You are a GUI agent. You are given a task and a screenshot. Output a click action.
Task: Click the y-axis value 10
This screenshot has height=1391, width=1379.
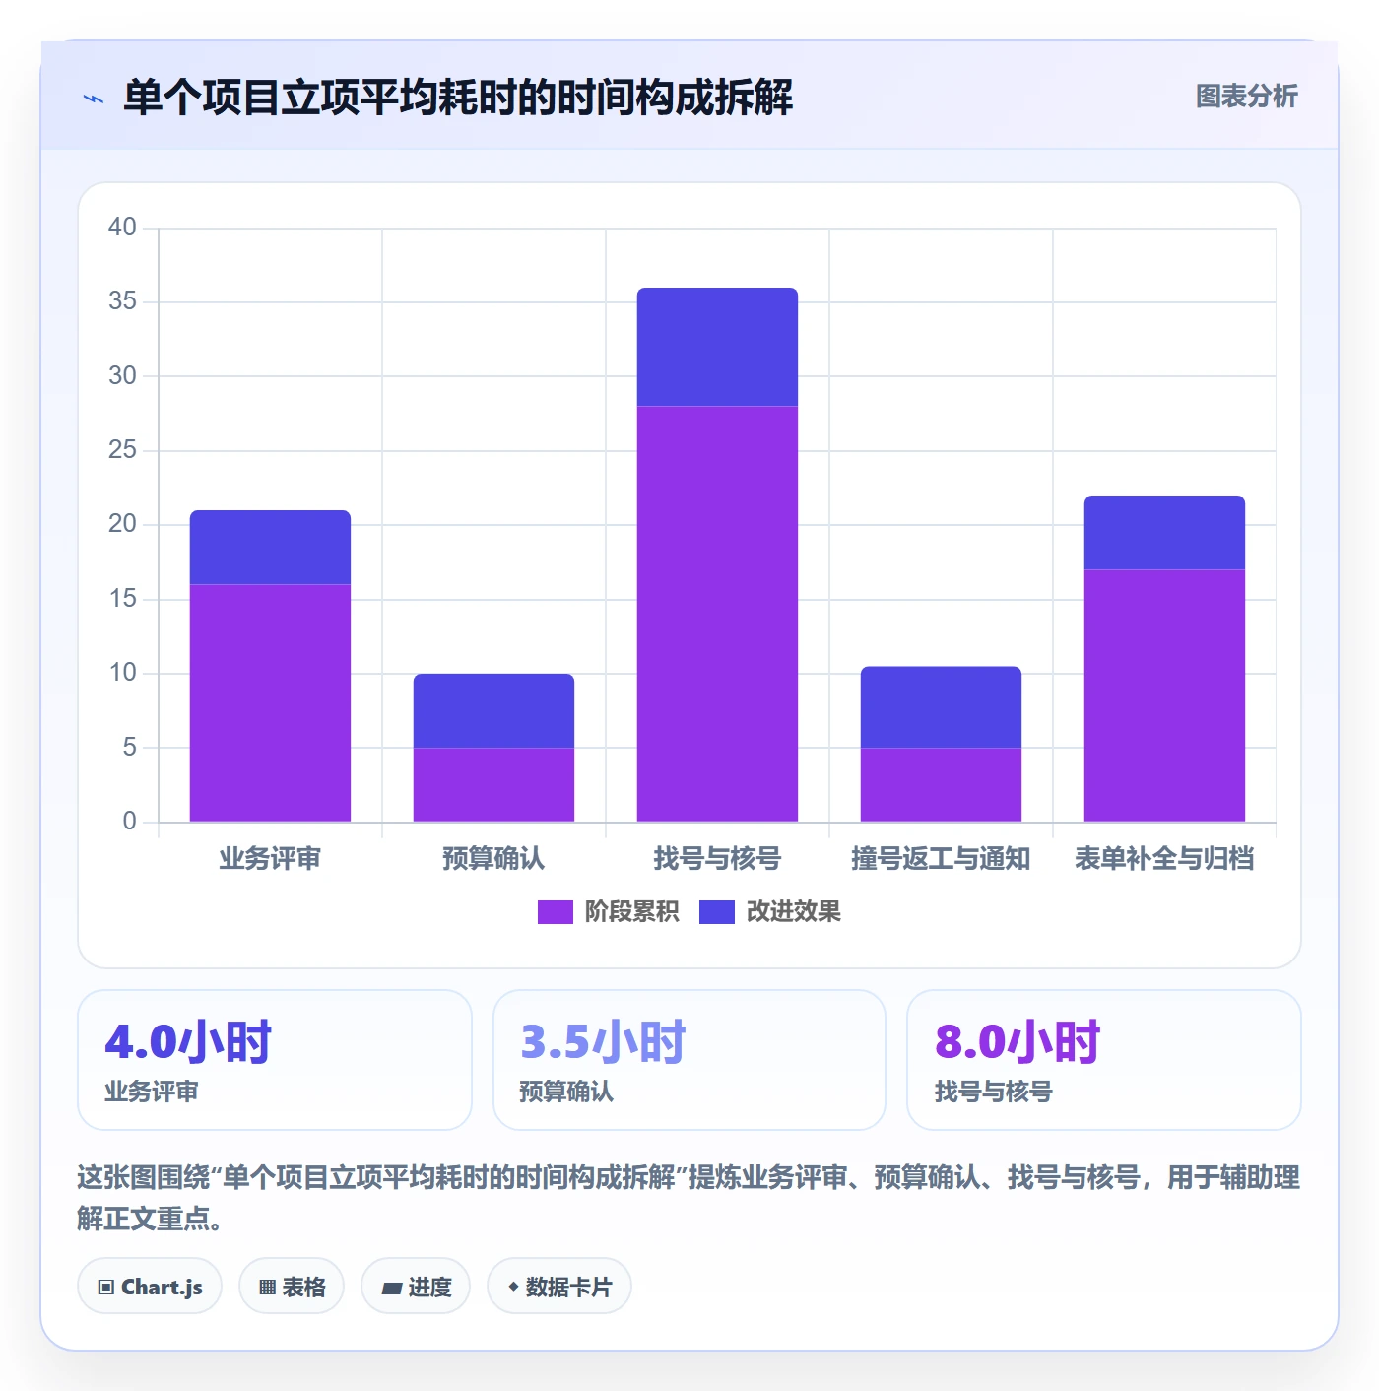pyautogui.click(x=122, y=673)
